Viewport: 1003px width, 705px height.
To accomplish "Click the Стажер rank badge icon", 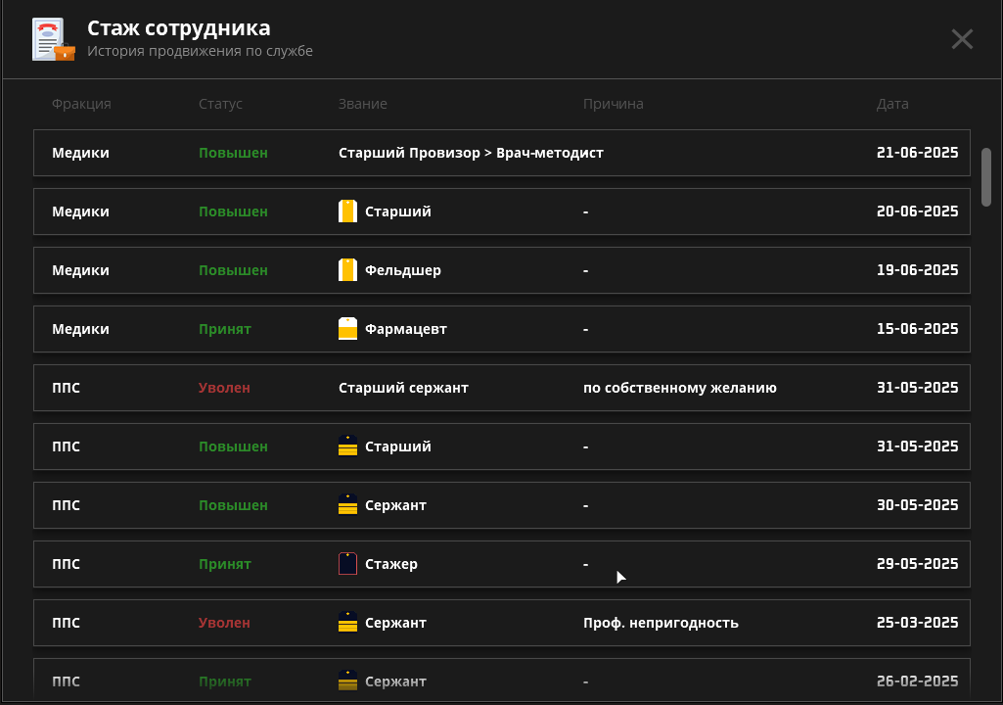I will point(347,564).
